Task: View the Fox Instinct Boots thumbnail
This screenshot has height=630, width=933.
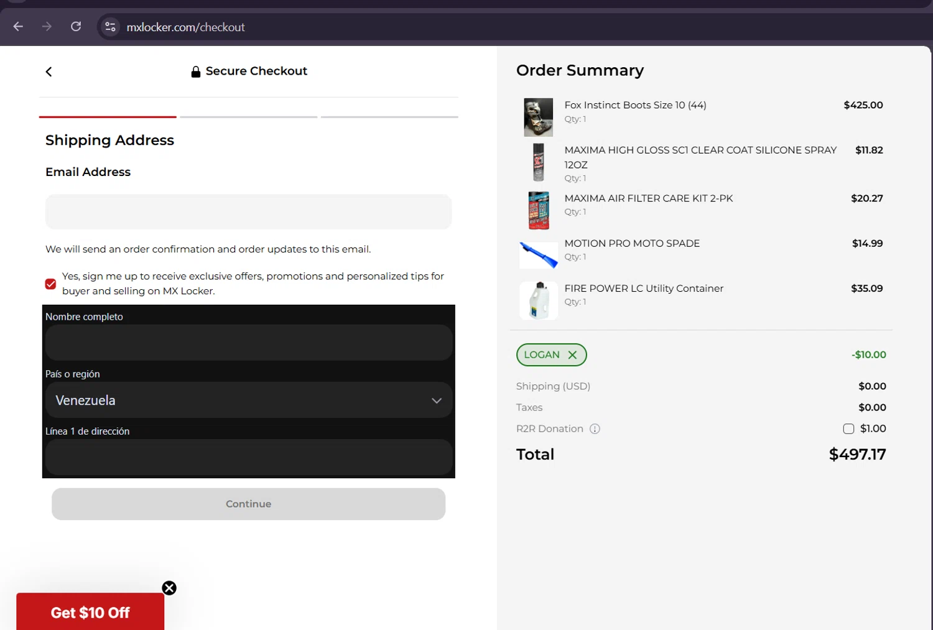Action: pos(538,117)
